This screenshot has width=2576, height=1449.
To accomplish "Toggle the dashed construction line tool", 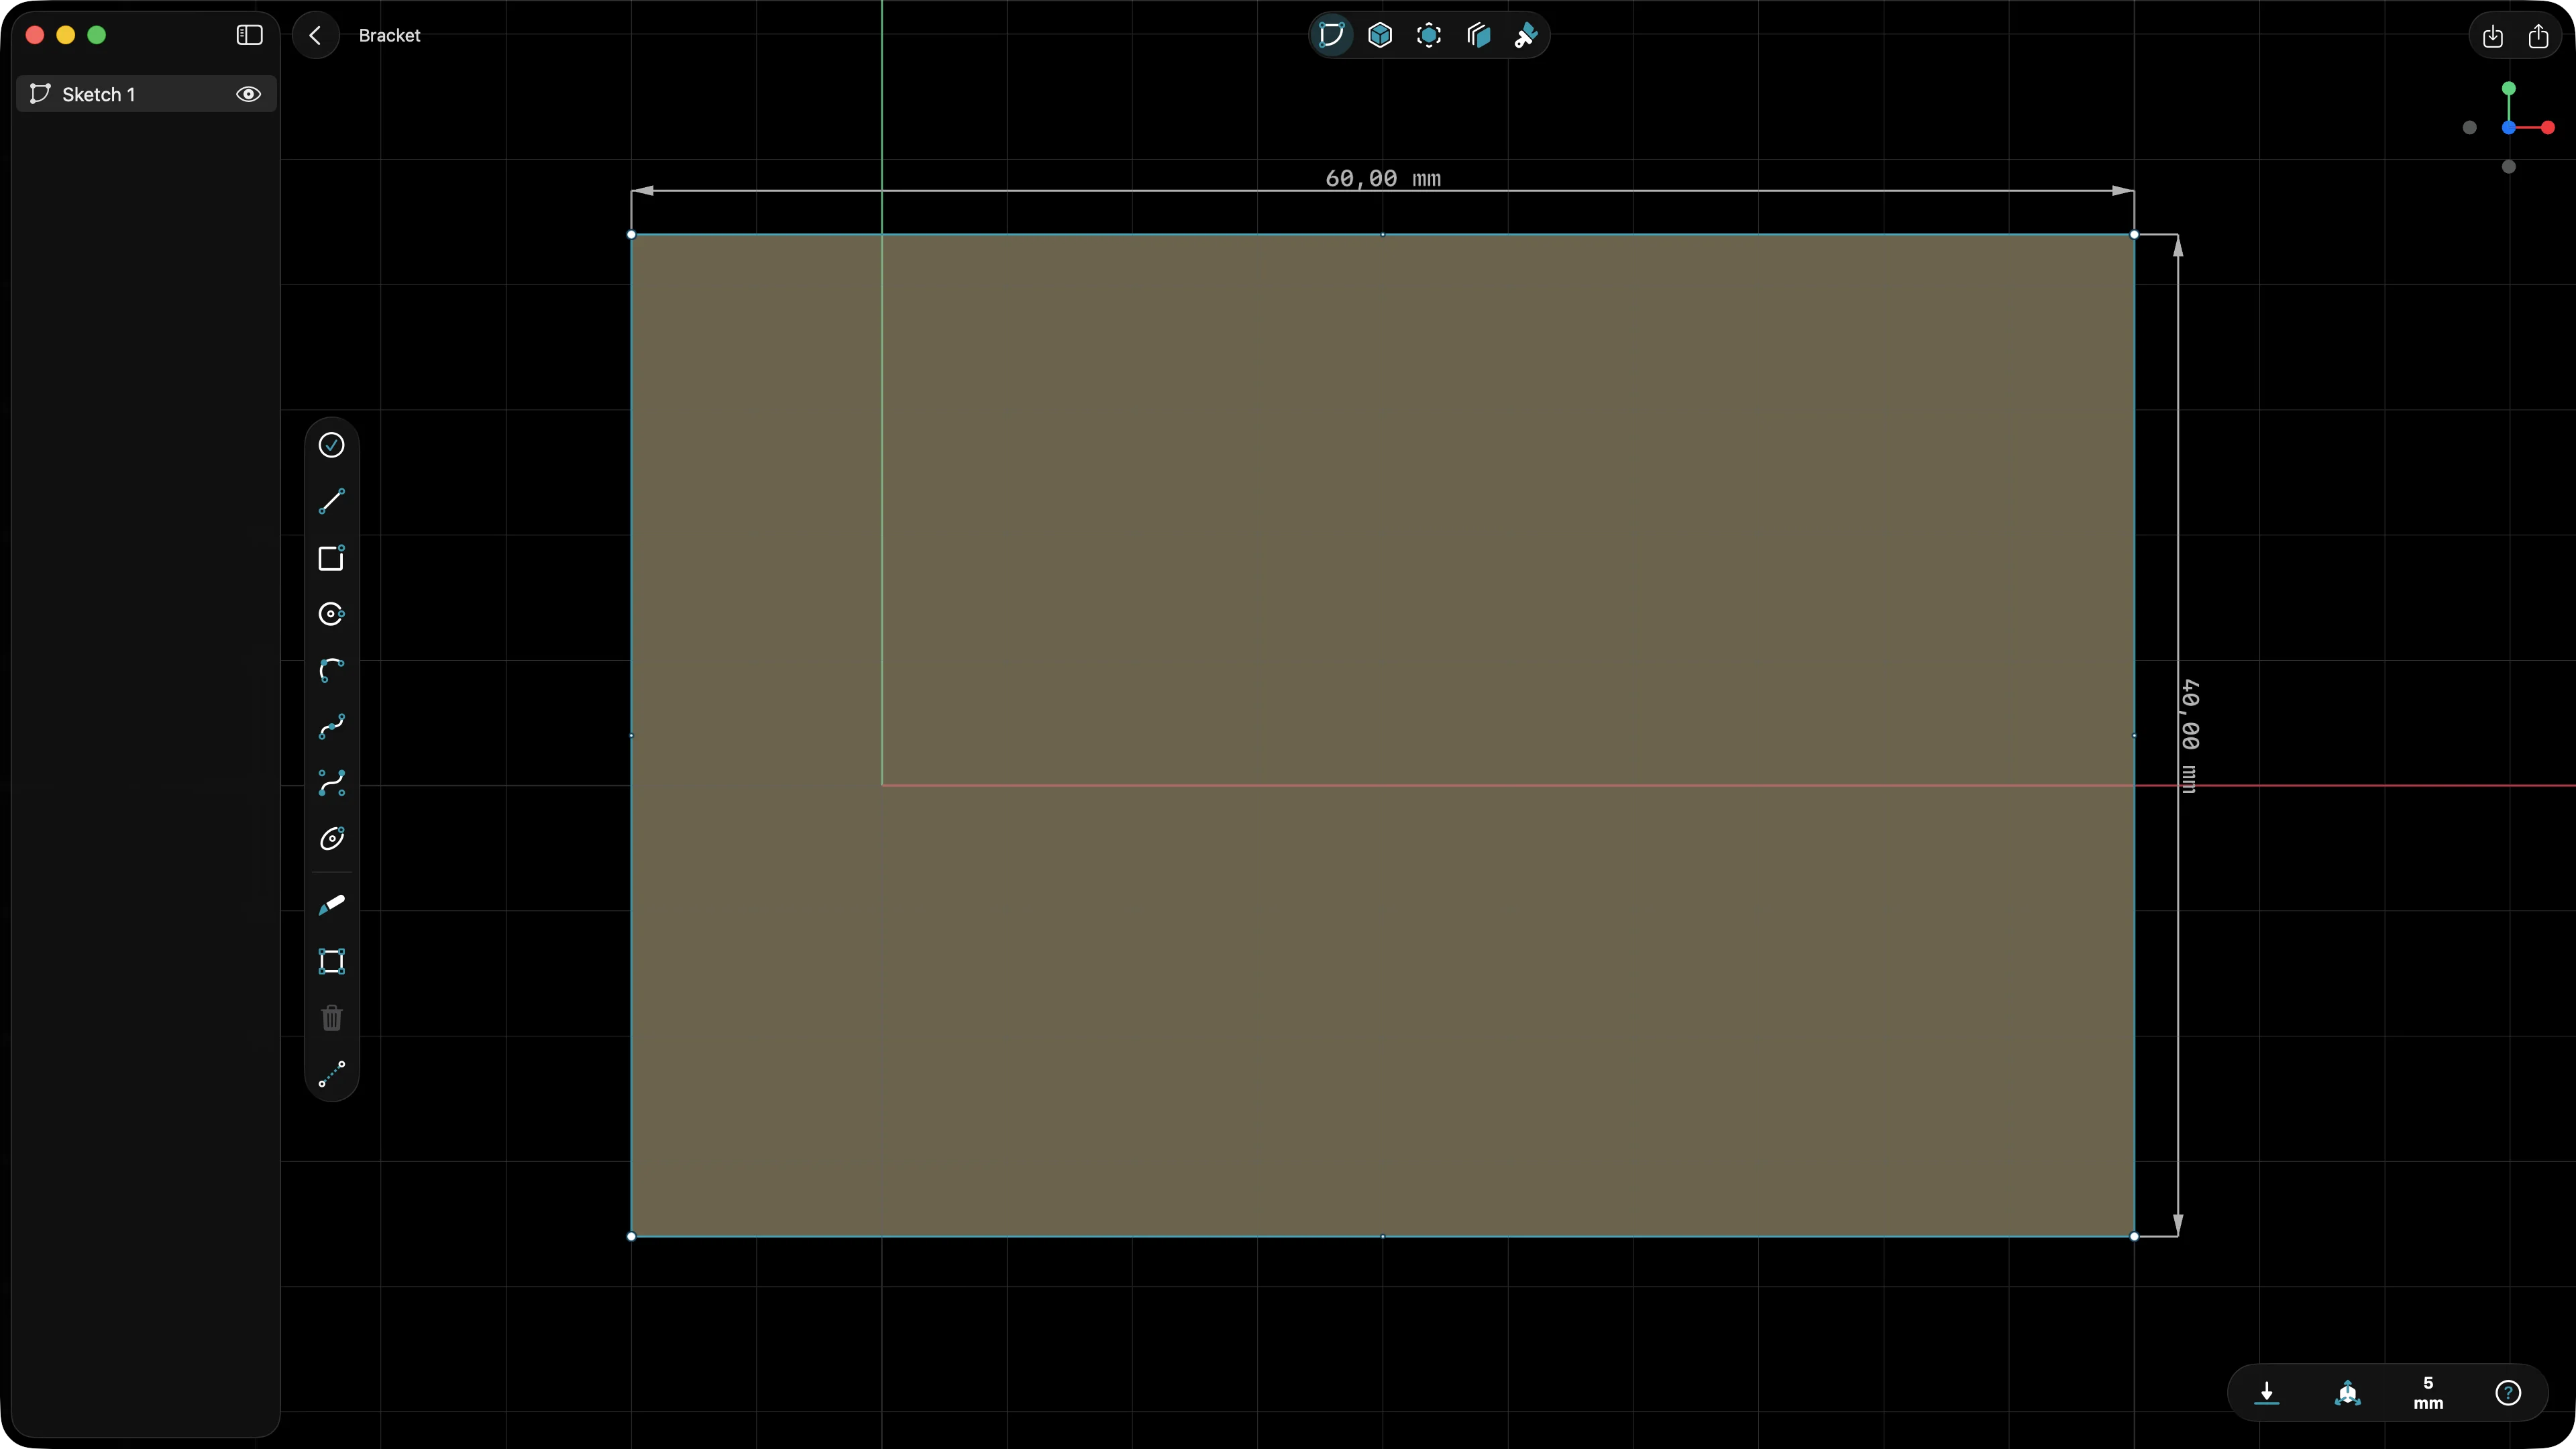I will (x=331, y=1074).
